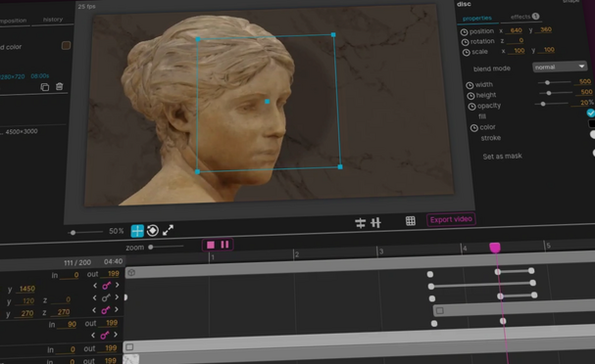Adjust the opacity slider handle

pyautogui.click(x=543, y=104)
